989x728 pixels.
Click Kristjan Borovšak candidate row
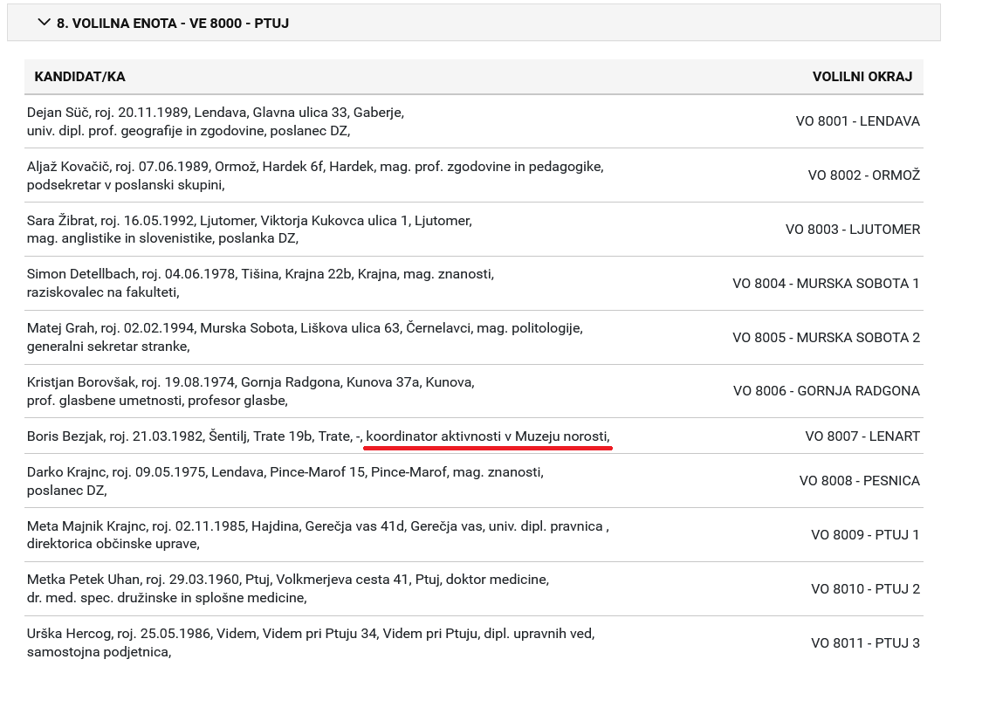click(x=474, y=391)
